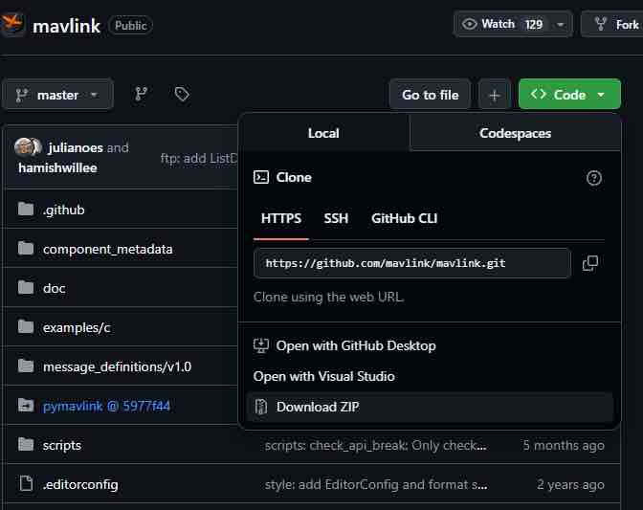This screenshot has width=643, height=510.
Task: Click the message_definitions folder icon
Action: click(x=26, y=366)
